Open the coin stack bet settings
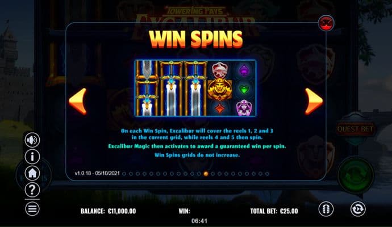Screen dimensions: 392x227 [x=326, y=209]
